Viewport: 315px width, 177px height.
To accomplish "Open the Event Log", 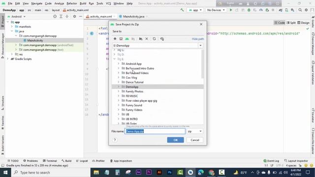I will point(271,161).
